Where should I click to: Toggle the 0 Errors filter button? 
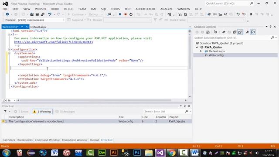[21, 112]
